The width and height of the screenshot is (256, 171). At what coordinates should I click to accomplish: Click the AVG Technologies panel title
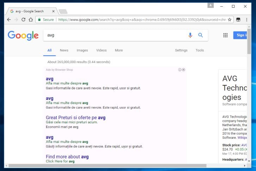click(235, 88)
